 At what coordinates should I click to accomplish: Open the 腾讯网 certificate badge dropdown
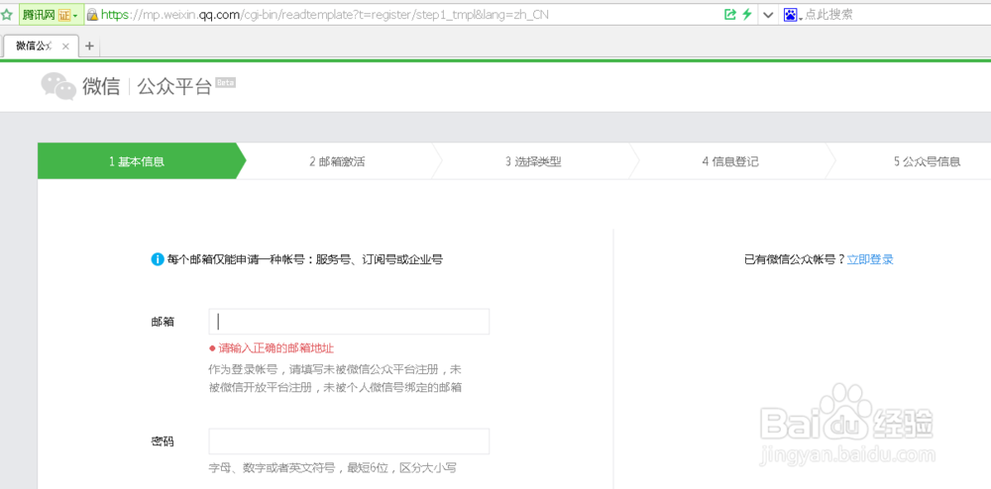[52, 15]
